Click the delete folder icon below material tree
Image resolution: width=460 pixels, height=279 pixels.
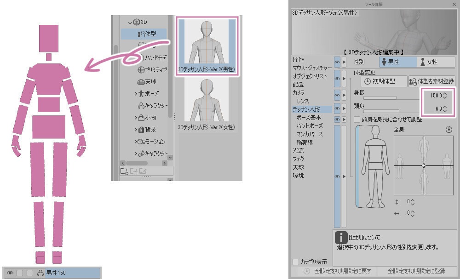pos(133,171)
